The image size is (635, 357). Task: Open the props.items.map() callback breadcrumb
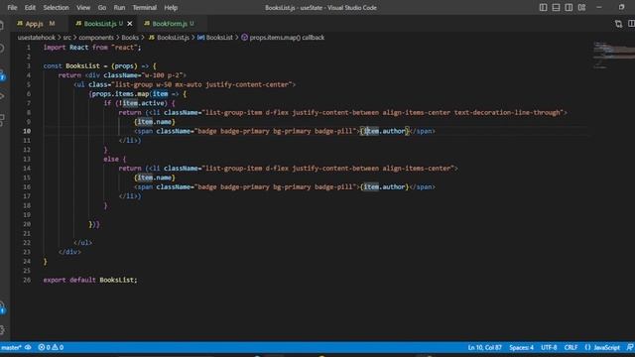(287, 38)
